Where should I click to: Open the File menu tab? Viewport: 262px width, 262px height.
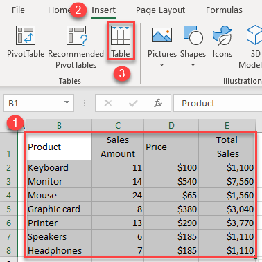pyautogui.click(x=18, y=10)
